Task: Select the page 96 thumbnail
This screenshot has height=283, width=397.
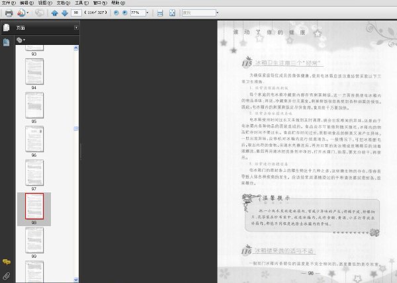Action: coord(34,139)
